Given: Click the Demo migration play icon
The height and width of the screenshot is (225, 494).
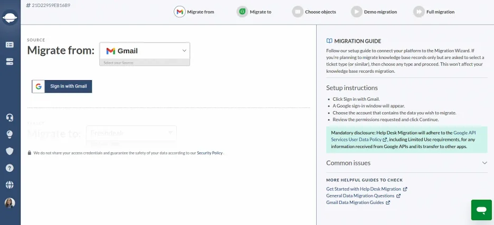Looking at the screenshot, I should click(x=357, y=12).
